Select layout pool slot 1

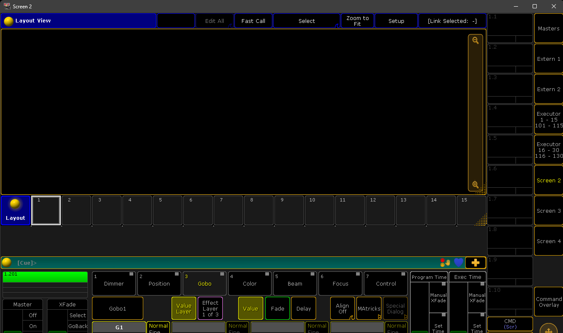(46, 210)
